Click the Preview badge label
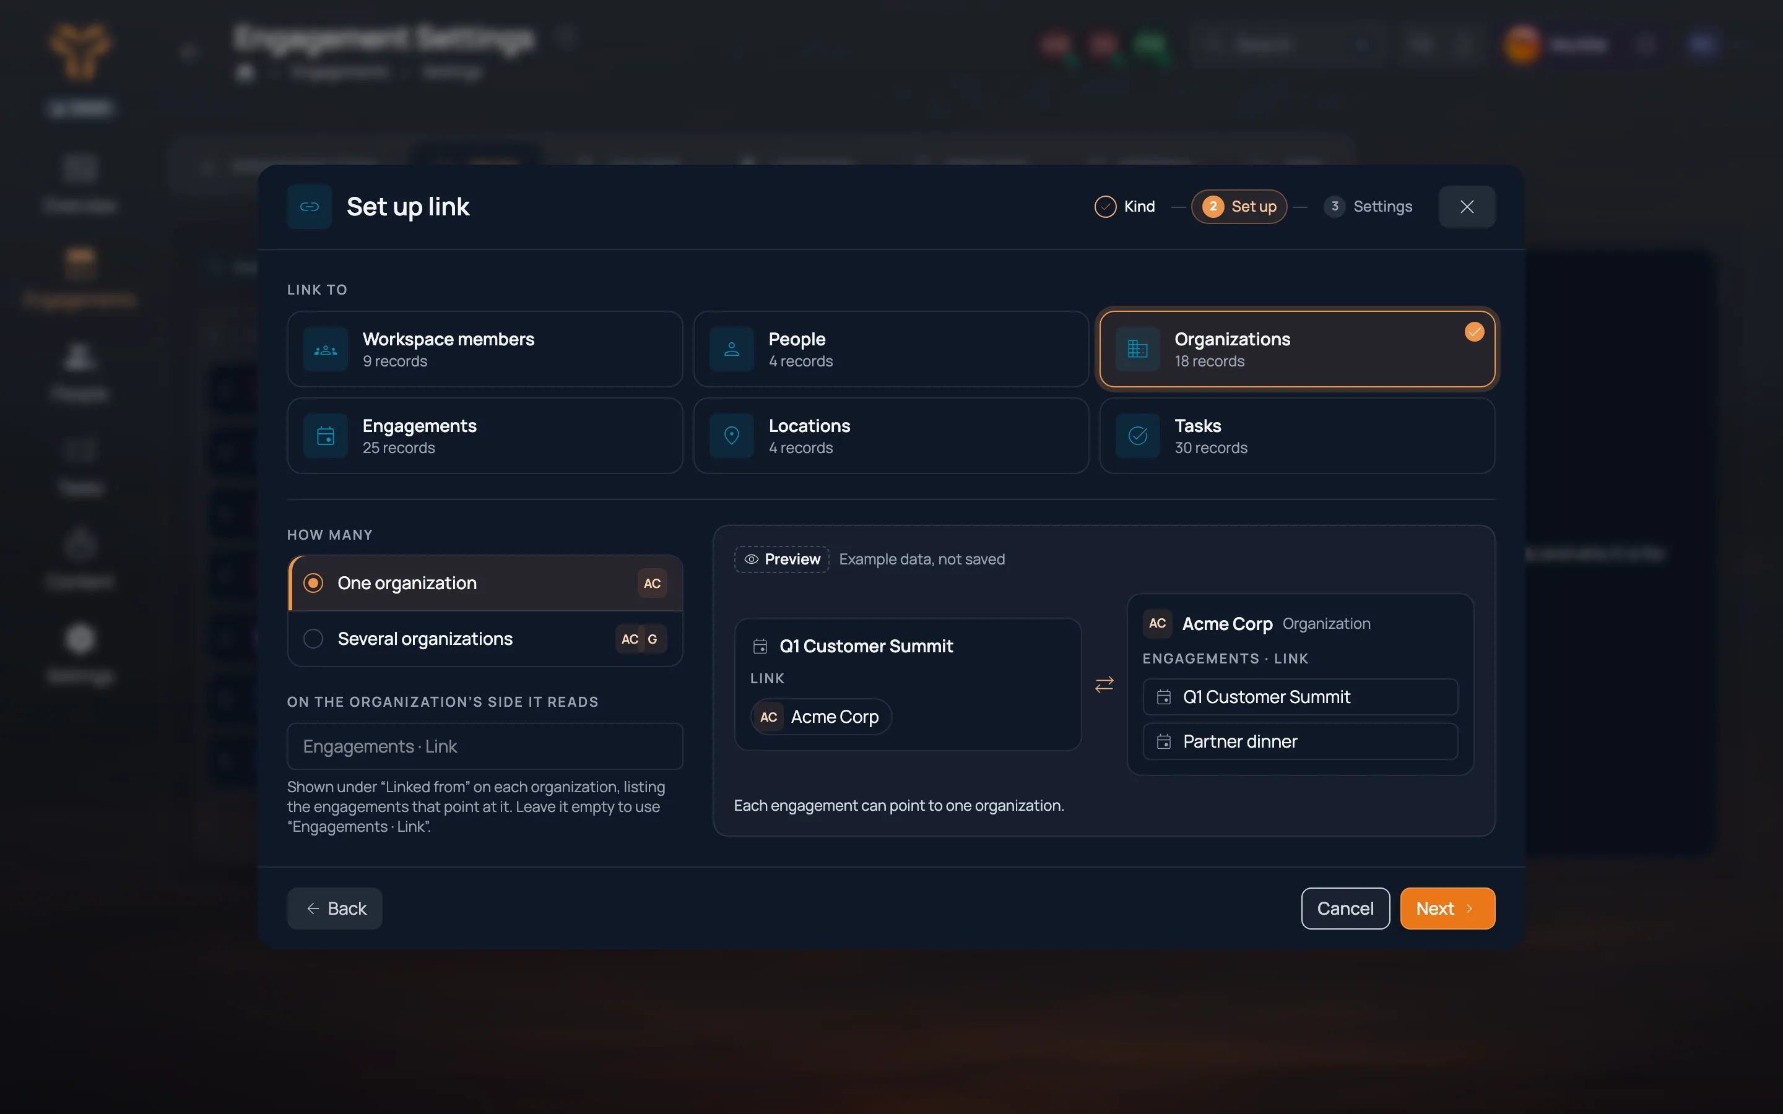The image size is (1783, 1114). (x=782, y=559)
